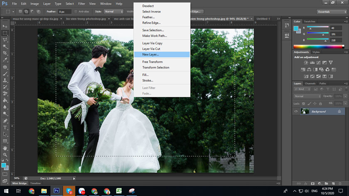Select the Polygonal Lasso tool

click(x=5, y=39)
